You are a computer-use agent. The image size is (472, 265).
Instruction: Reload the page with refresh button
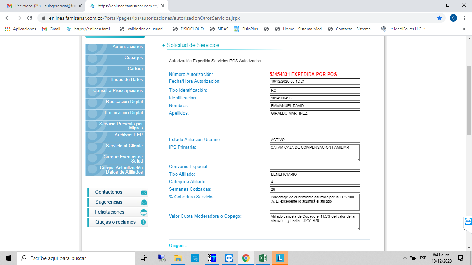point(30,18)
